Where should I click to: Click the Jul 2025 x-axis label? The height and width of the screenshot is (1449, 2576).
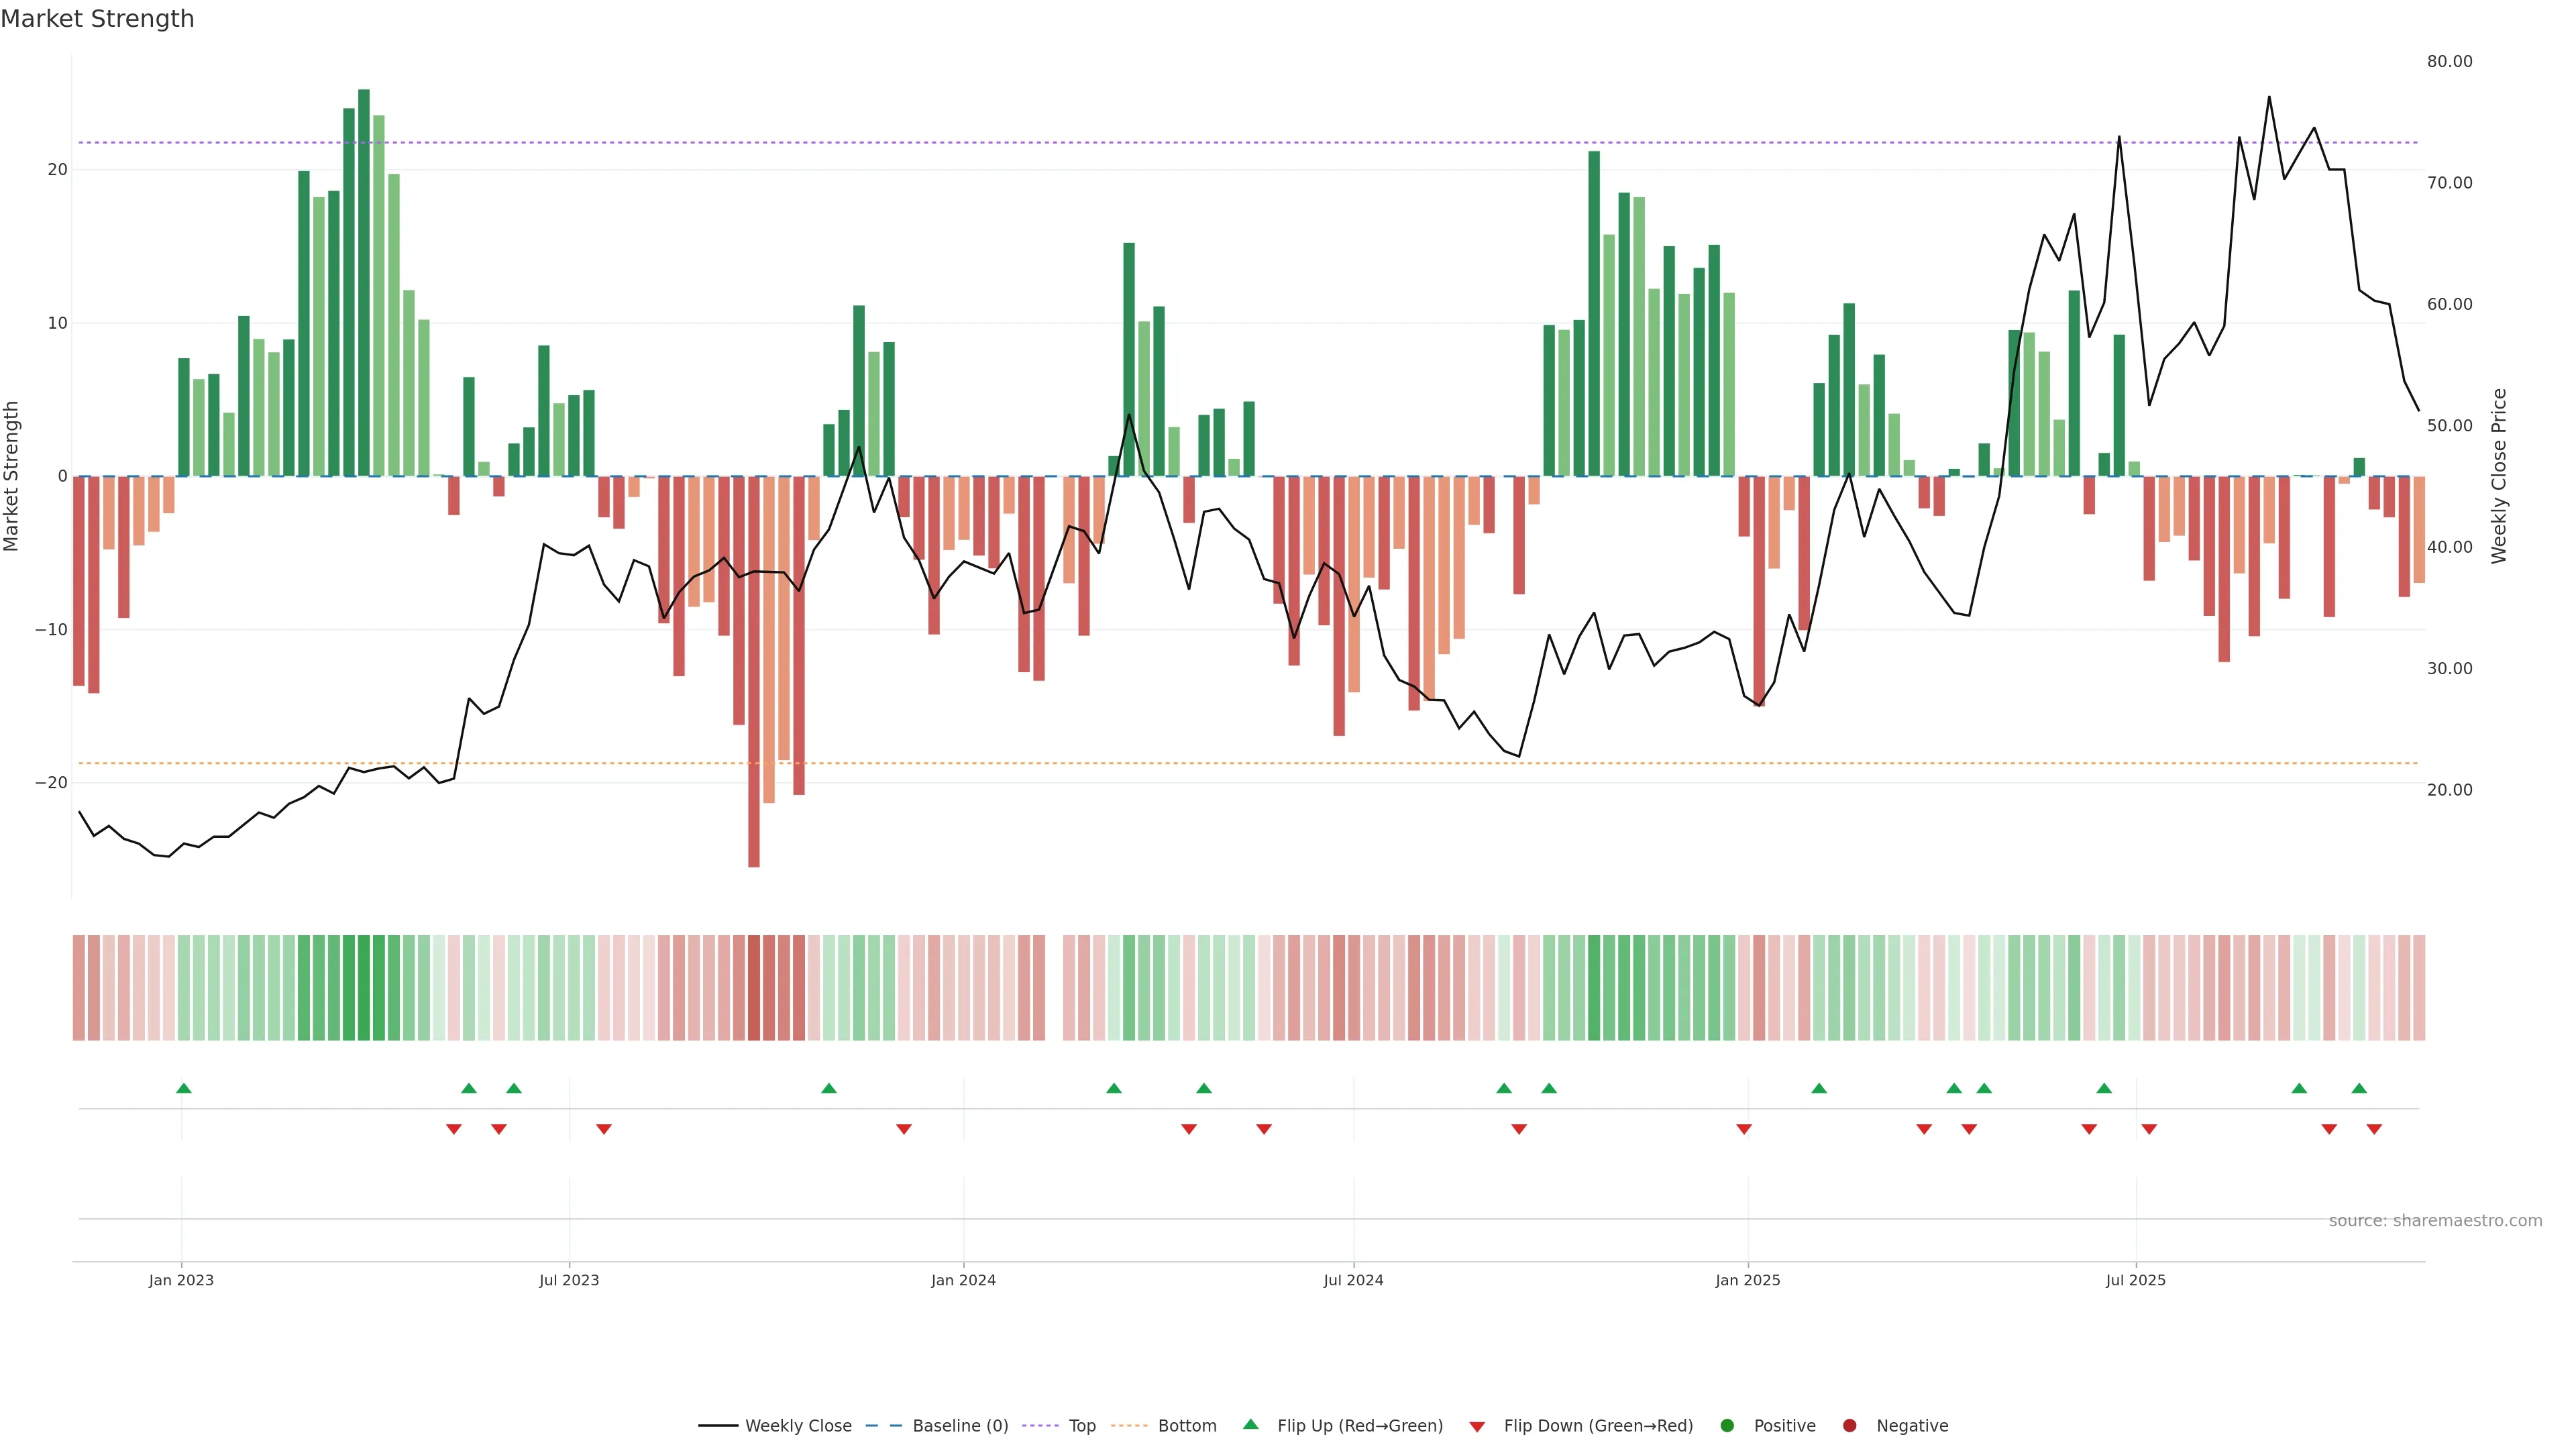[x=2135, y=1280]
